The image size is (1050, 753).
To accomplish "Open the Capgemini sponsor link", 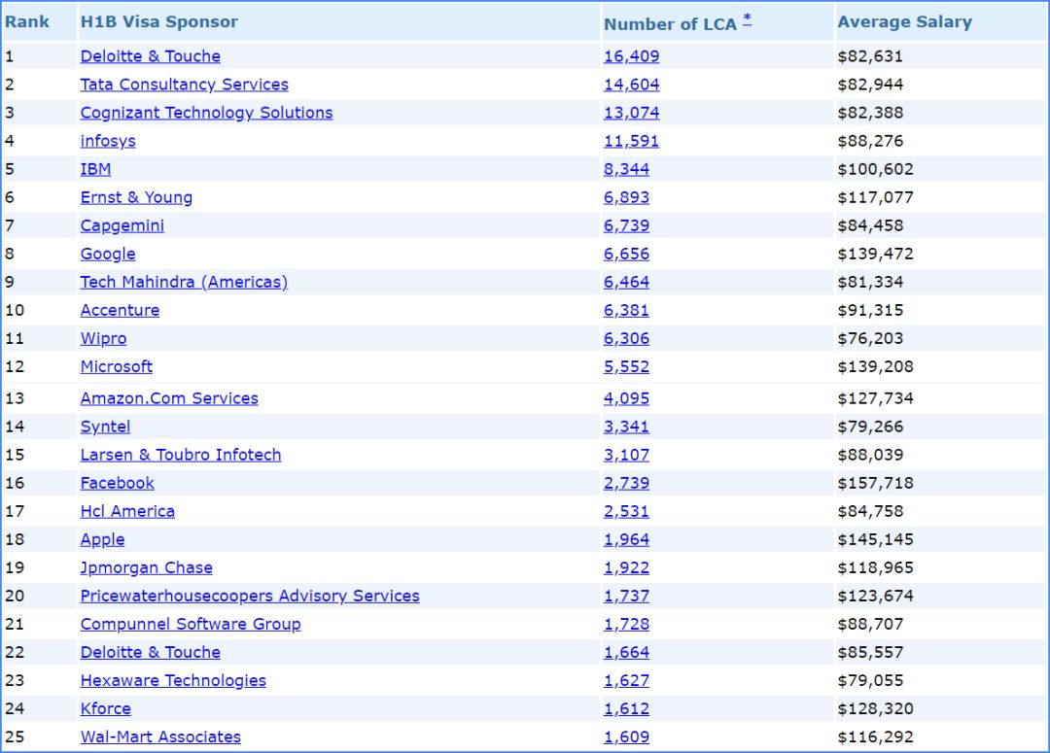I will pyautogui.click(x=122, y=225).
